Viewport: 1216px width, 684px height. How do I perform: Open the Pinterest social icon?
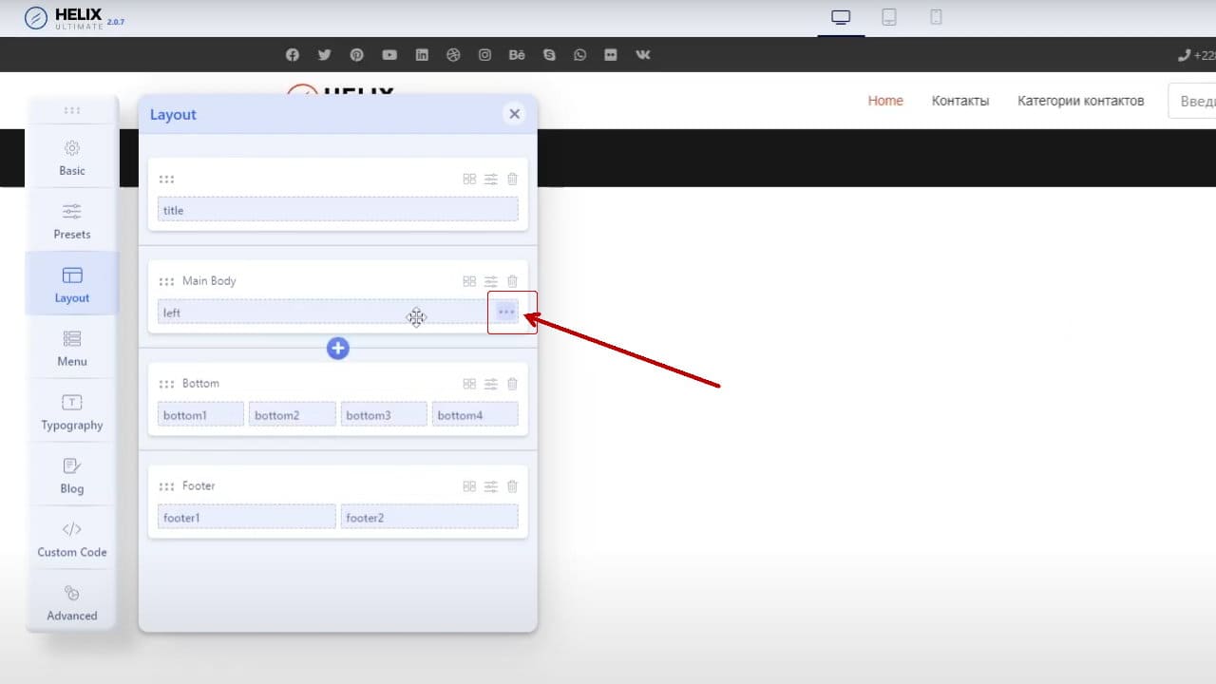tap(356, 55)
